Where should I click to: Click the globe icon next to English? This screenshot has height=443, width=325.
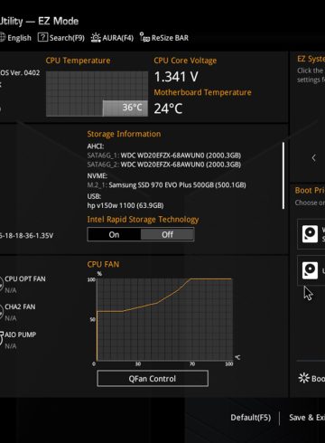3,37
